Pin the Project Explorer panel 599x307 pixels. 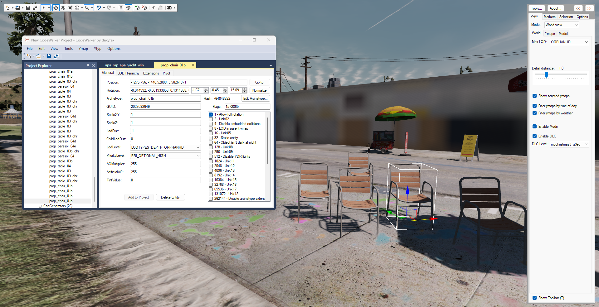88,65
